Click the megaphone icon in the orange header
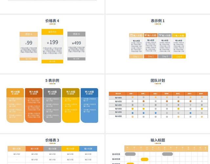The image size is (210, 164). click(145, 35)
